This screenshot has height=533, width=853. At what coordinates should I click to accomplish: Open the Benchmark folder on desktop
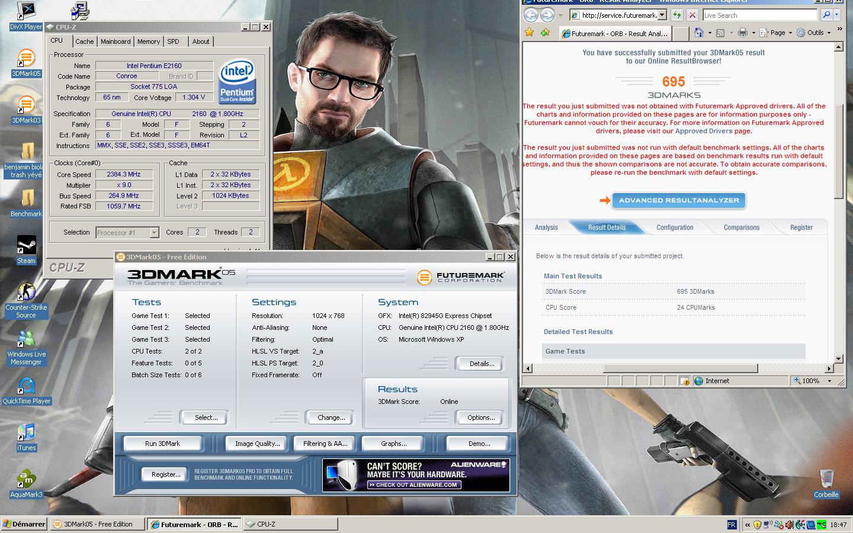tap(26, 203)
